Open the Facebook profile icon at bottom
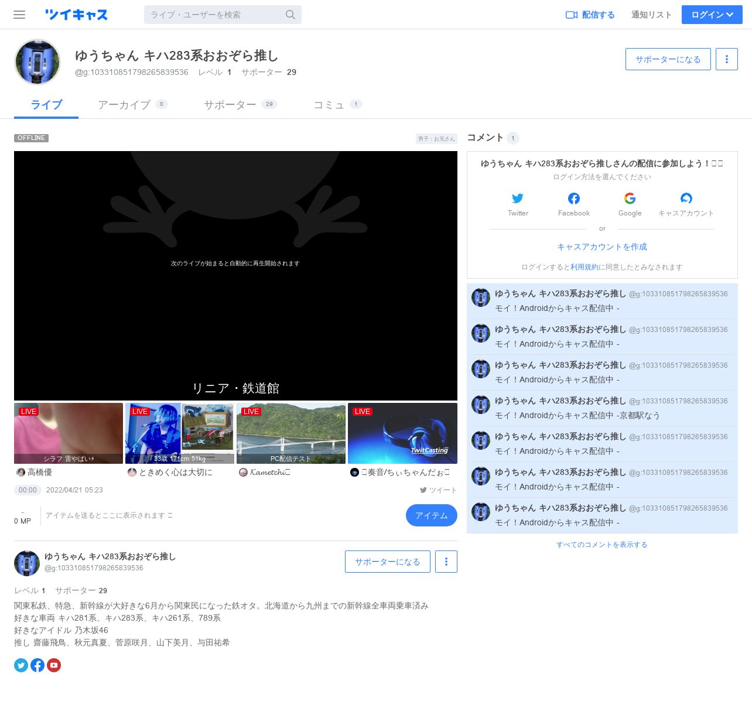The width and height of the screenshot is (752, 715). 37,665
